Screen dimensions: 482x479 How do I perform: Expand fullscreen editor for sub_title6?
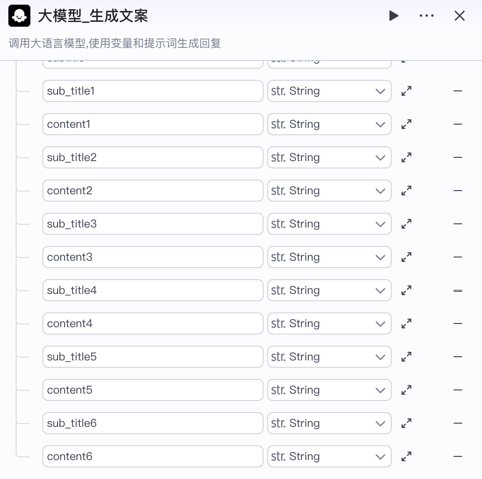point(406,423)
